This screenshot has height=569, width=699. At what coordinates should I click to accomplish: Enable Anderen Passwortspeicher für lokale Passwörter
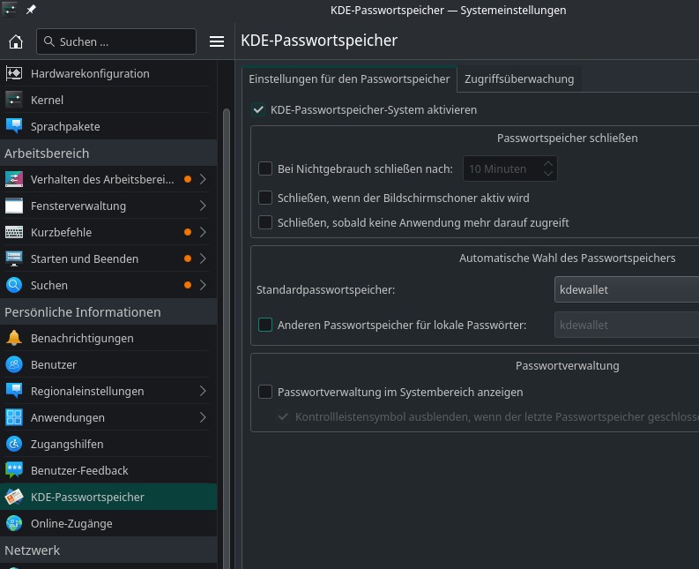pyautogui.click(x=265, y=325)
